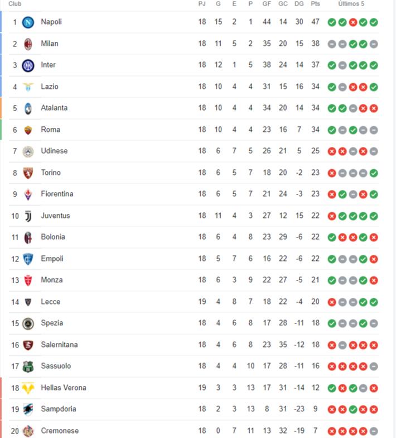Click the Pts column header
Image resolution: width=396 pixels, height=438 pixels.
(316, 4)
